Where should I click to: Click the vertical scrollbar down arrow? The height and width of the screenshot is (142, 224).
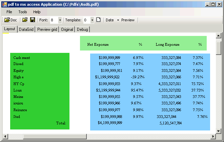point(219,131)
